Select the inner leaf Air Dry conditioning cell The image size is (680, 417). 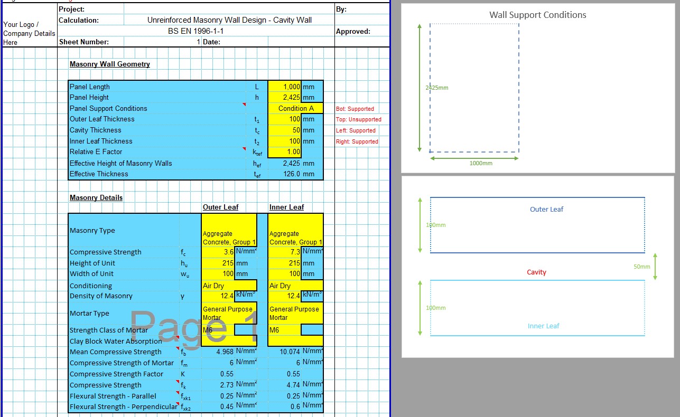295,285
